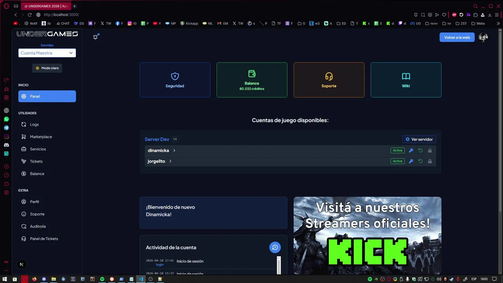Open the Kickapp bookmark
Screen dimensions: 503x283
189,24
